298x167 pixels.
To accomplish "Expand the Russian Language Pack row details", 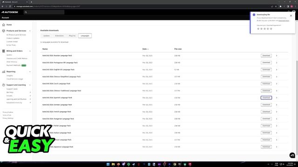I will pos(277,56).
